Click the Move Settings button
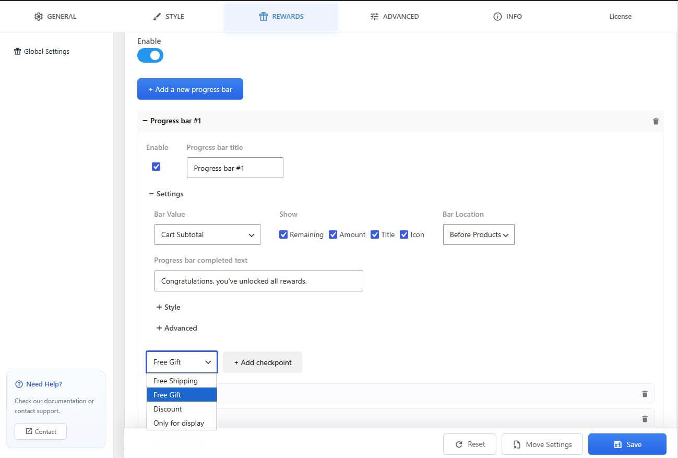The width and height of the screenshot is (678, 458). tap(542, 444)
